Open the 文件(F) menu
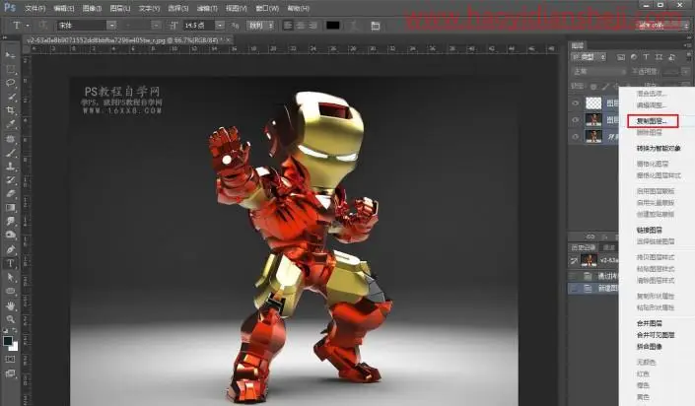 coord(35,9)
